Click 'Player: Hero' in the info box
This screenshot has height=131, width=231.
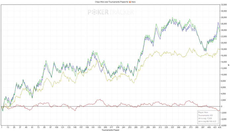tap(203, 112)
